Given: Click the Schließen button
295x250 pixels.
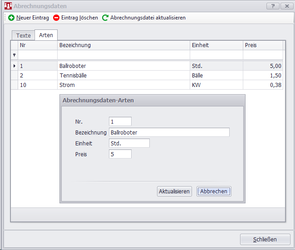Looking at the screenshot, I should click(265, 240).
